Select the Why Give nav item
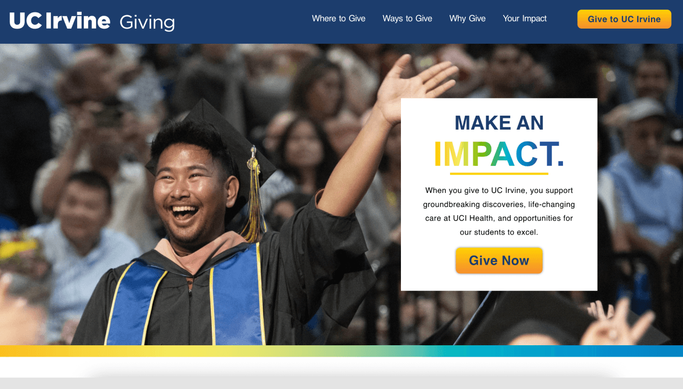The height and width of the screenshot is (389, 683). pos(467,18)
